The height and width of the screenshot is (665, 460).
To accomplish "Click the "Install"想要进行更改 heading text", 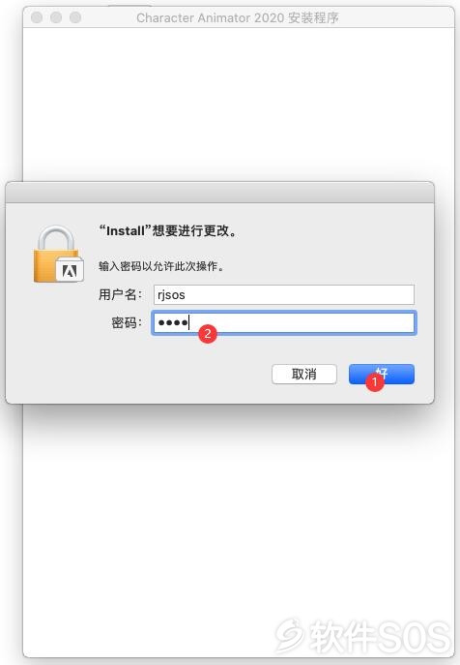I will coord(168,230).
